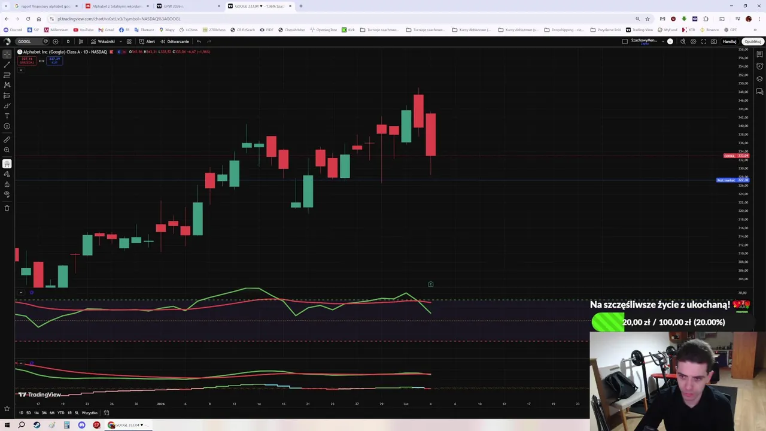The height and width of the screenshot is (431, 766).
Task: Toggle stay in drawing mode
Action: point(7,174)
